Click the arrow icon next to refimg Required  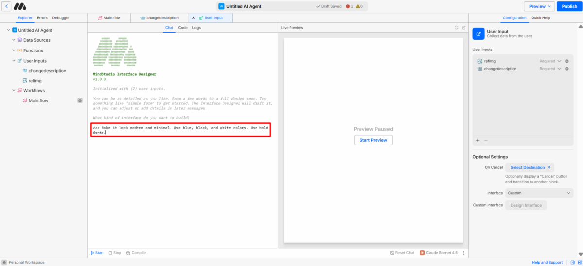click(566, 61)
